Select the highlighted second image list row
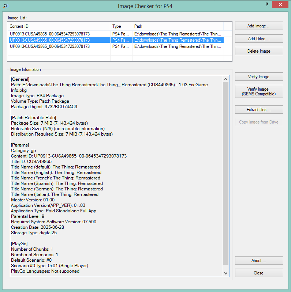Viewport: 291px width, 292px height. (x=116, y=40)
